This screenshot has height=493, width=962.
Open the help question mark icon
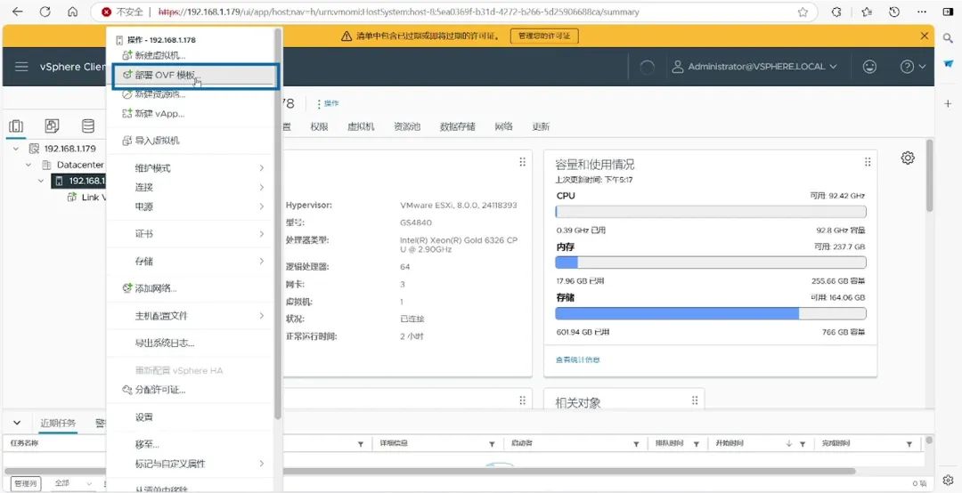(907, 66)
